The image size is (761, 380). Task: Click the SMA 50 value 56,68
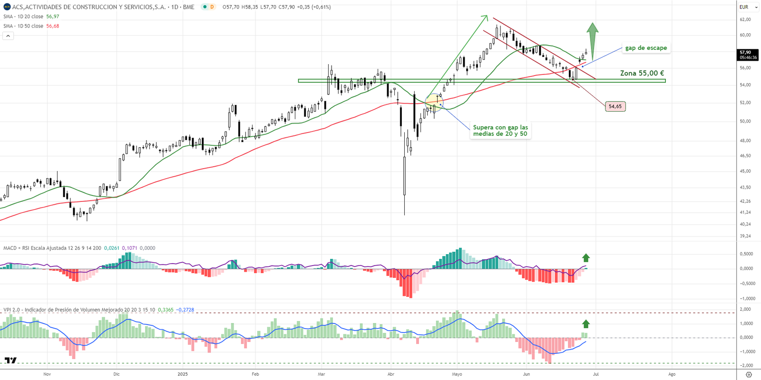pos(53,26)
